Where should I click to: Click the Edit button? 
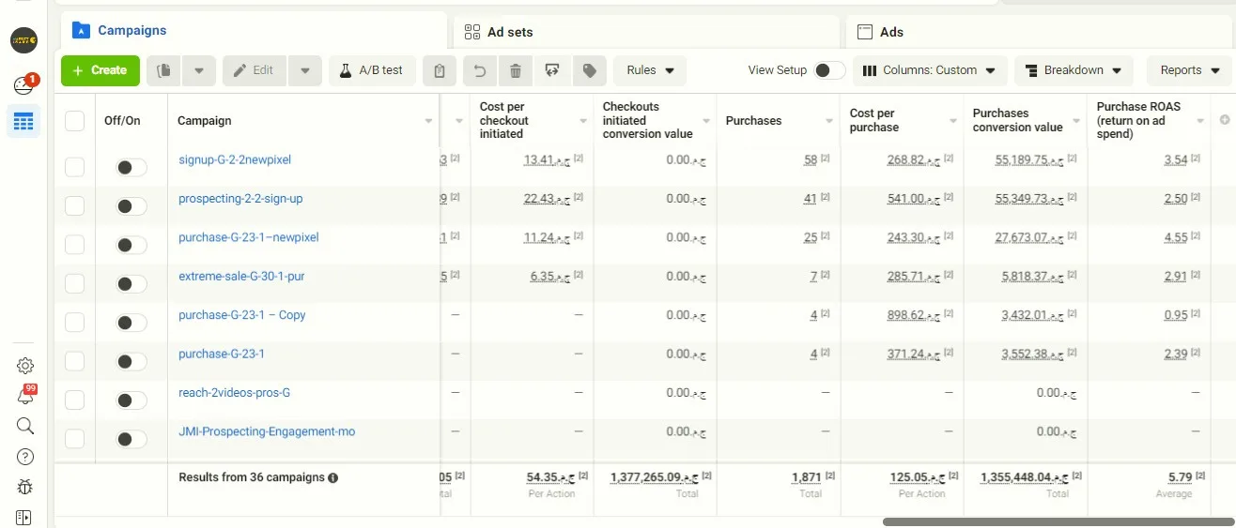(x=254, y=70)
